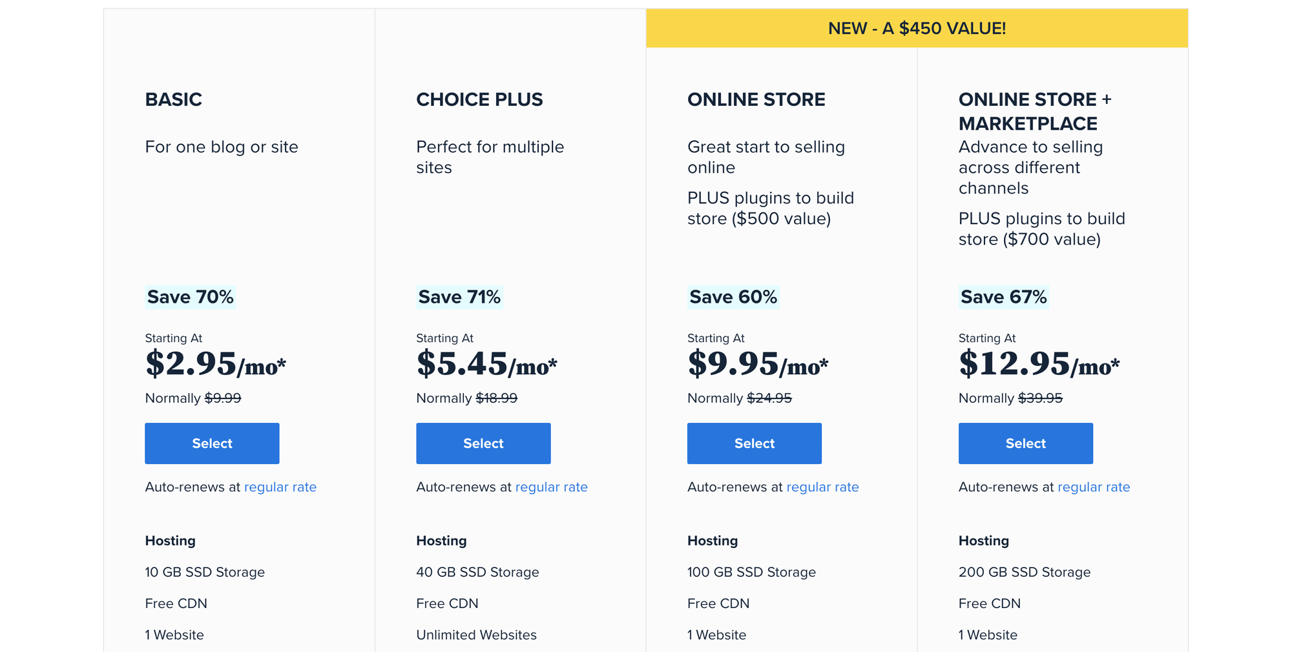Image resolution: width=1292 pixels, height=652 pixels.
Task: Click regular rate below the ONLINE STORE button
Action: coord(822,487)
